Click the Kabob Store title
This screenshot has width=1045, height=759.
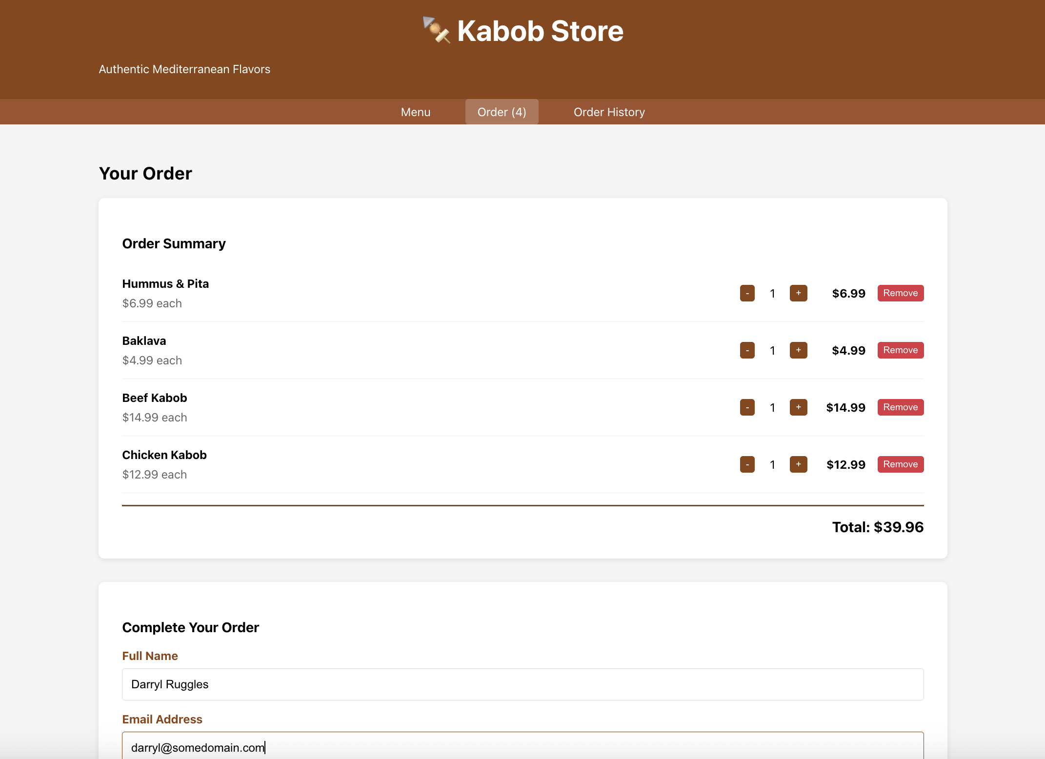tap(540, 30)
